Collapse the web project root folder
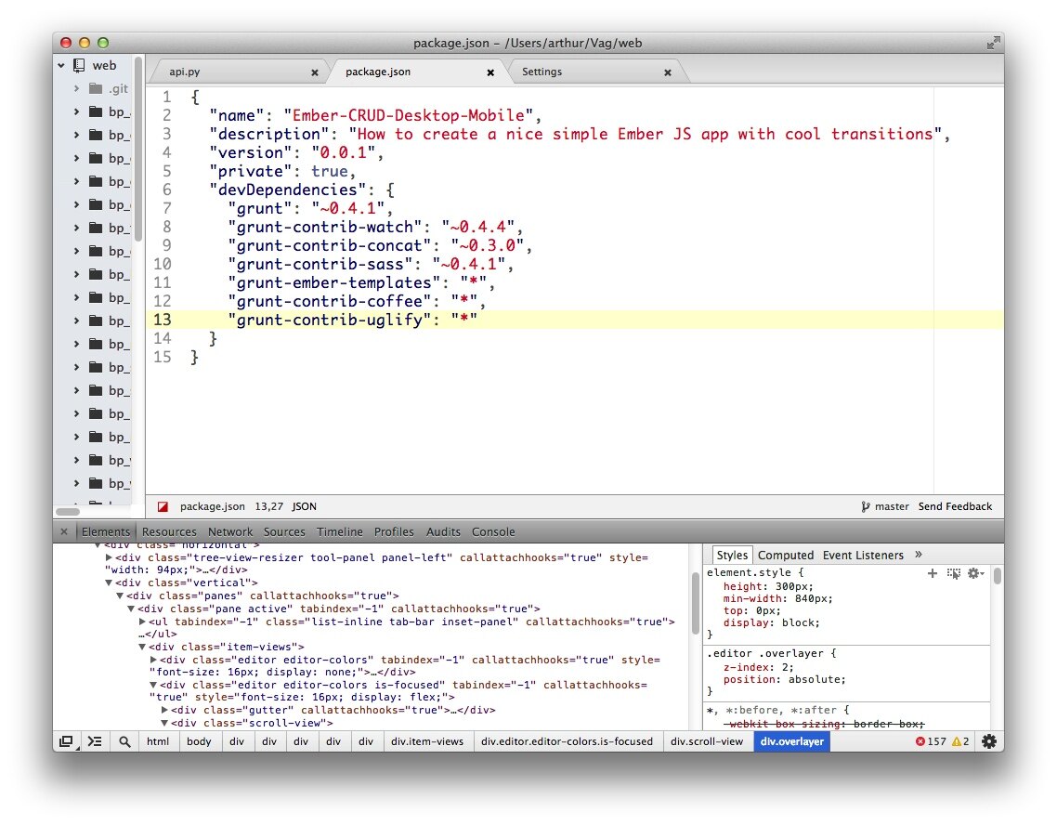The image size is (1057, 825). pyautogui.click(x=61, y=65)
